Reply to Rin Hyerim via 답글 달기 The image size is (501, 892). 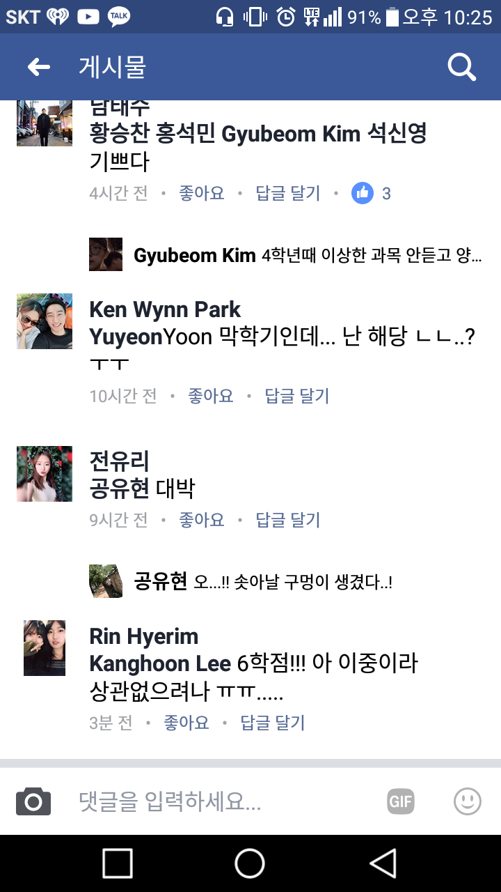(x=273, y=723)
